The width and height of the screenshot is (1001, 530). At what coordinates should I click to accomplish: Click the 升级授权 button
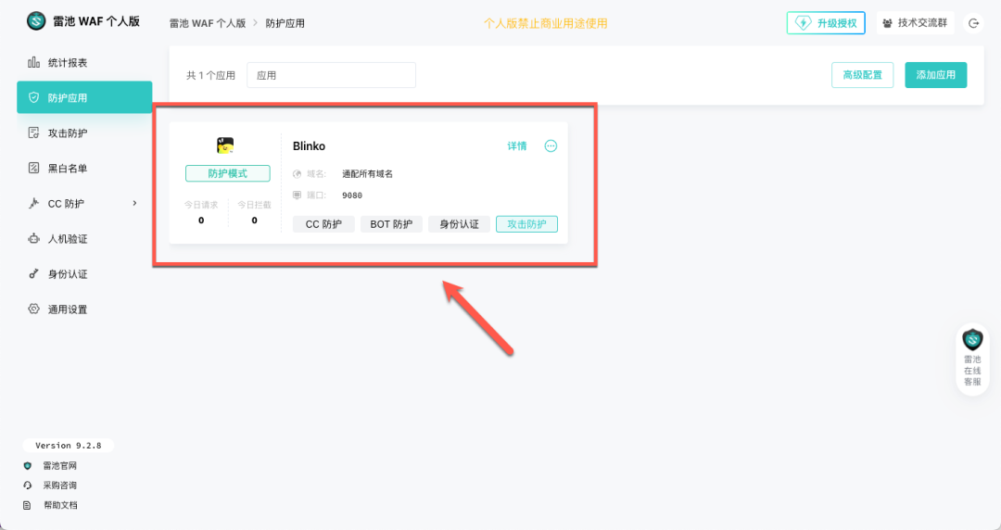pyautogui.click(x=826, y=23)
